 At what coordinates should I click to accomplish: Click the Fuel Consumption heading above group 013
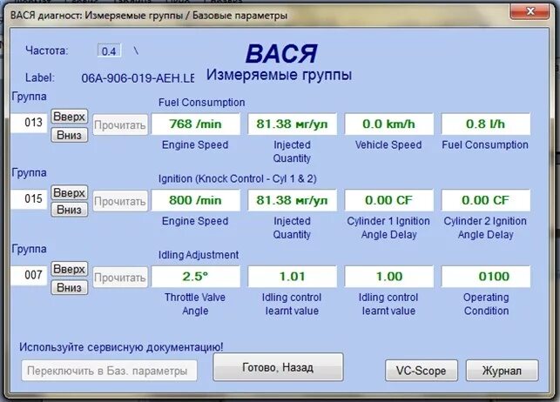click(x=202, y=103)
